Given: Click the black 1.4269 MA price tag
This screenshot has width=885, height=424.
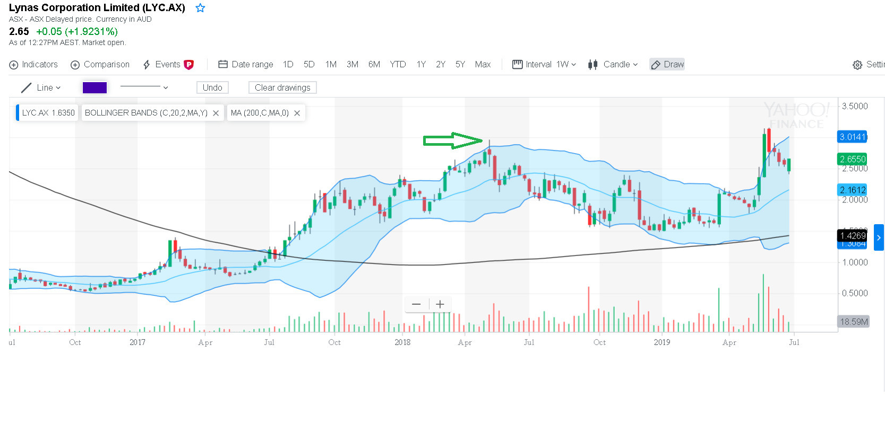Looking at the screenshot, I should (852, 235).
